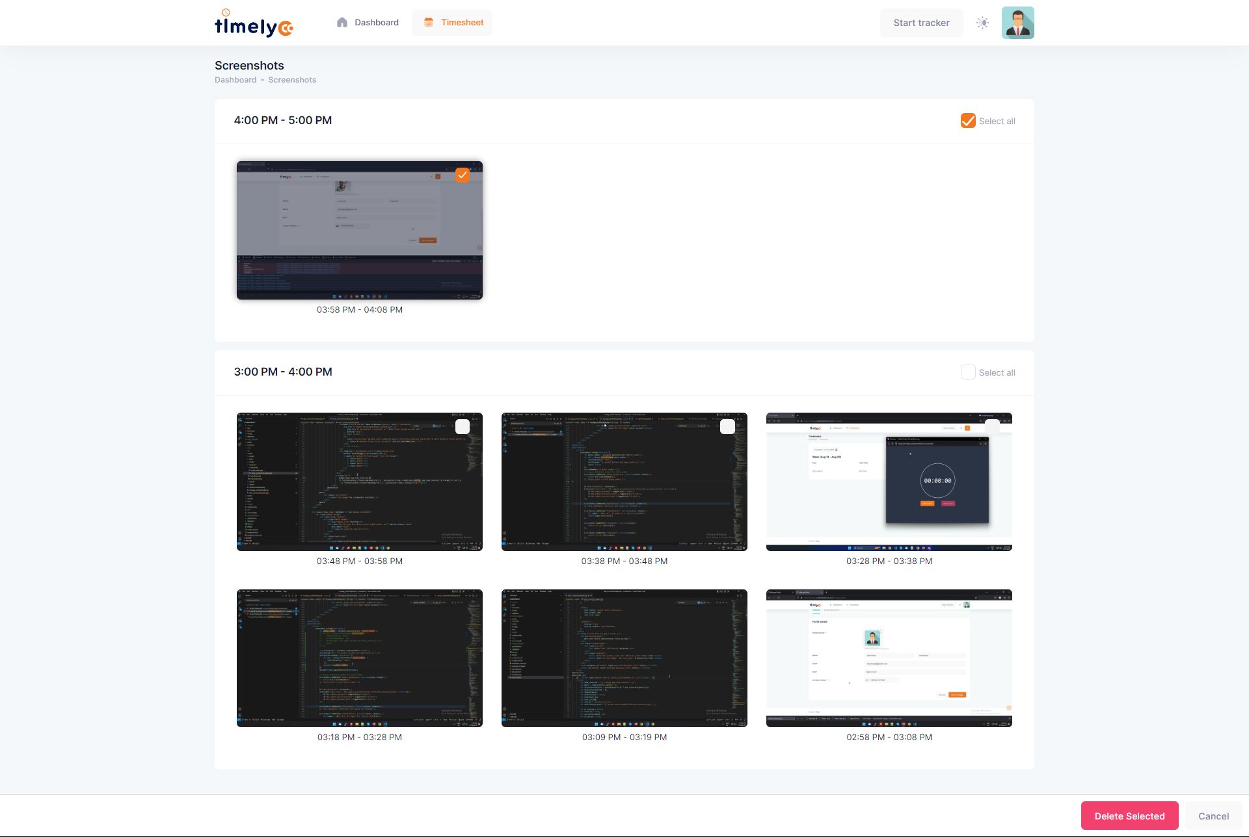This screenshot has height=837, width=1249.
Task: Deselect the 03:58 PM - 04:08 PM screenshot checkbox
Action: click(x=463, y=175)
